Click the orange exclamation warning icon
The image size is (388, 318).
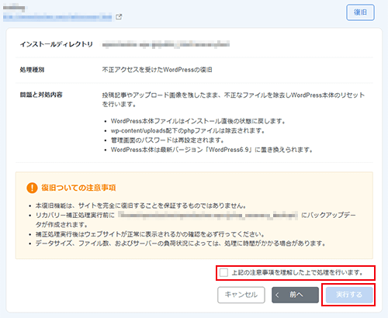(x=32, y=188)
